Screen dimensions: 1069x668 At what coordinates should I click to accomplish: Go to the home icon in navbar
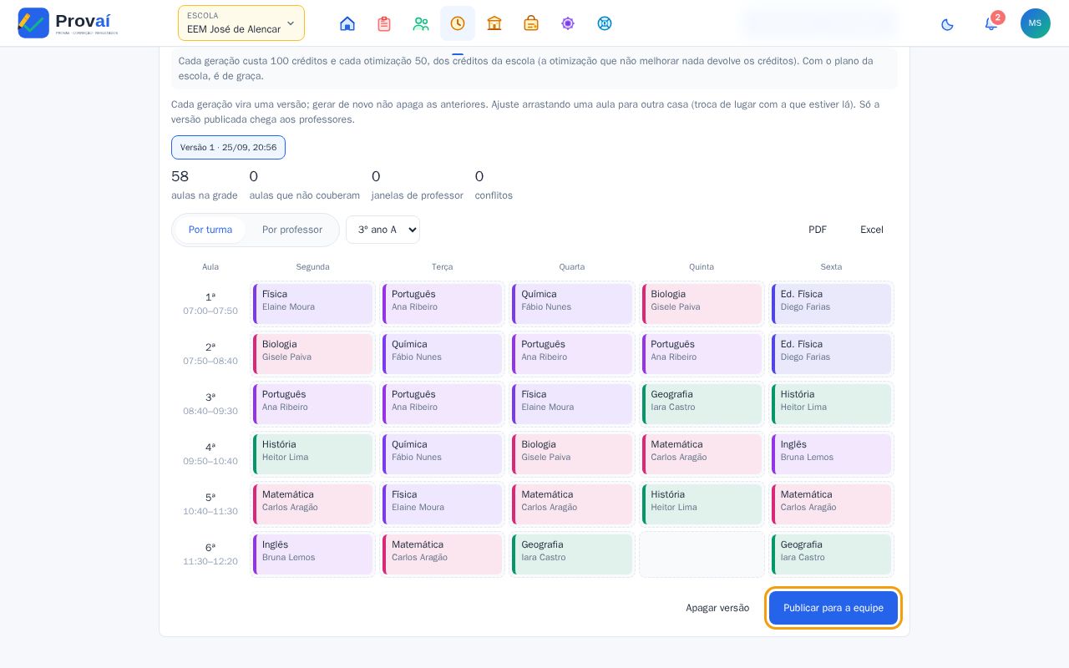pyautogui.click(x=347, y=23)
